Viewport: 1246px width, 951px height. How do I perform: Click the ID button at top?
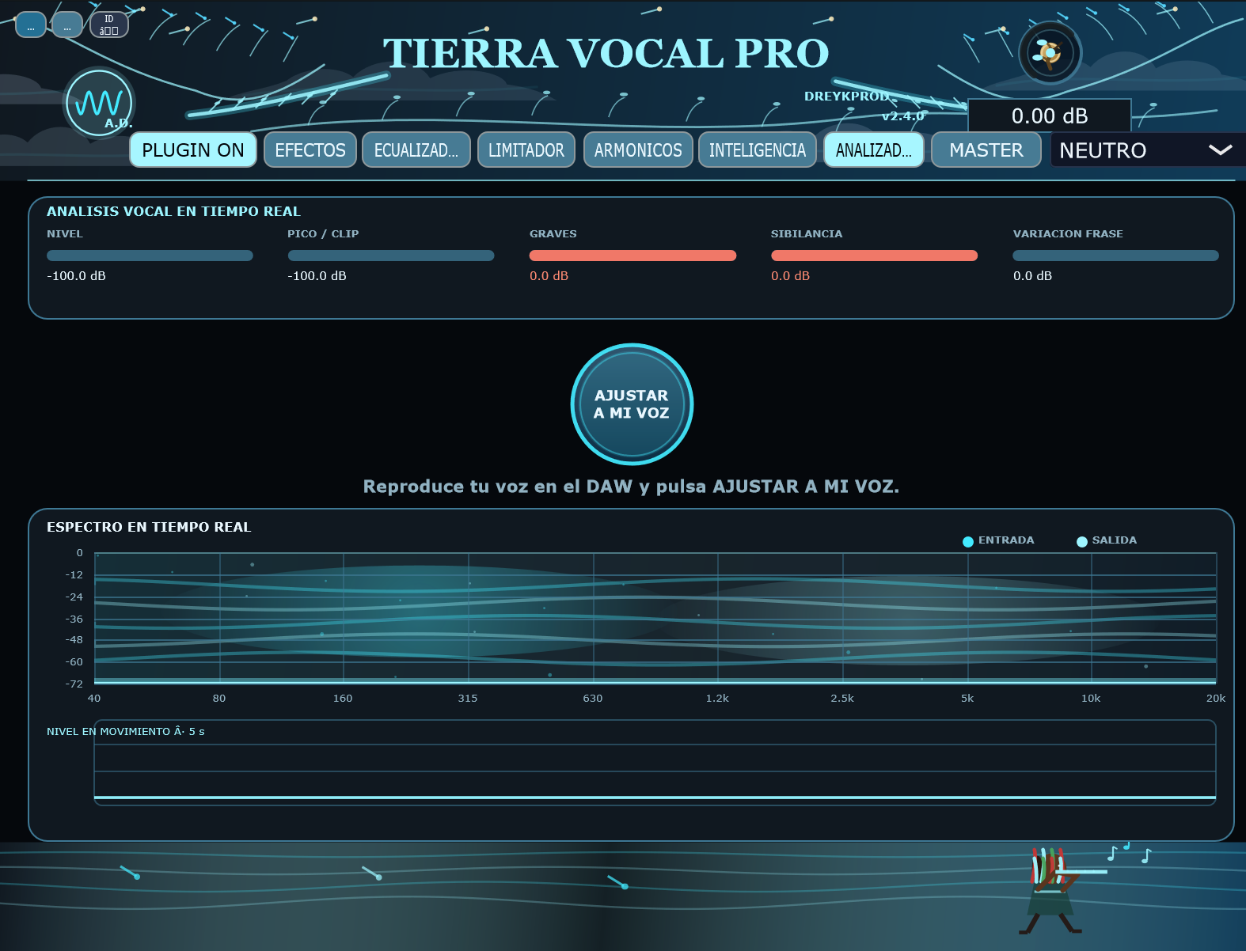click(109, 25)
